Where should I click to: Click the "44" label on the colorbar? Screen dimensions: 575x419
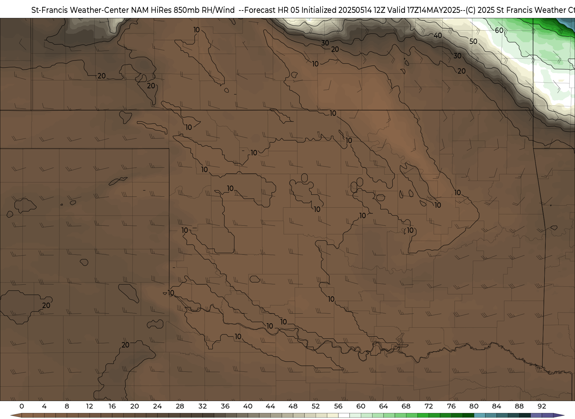pos(270,406)
